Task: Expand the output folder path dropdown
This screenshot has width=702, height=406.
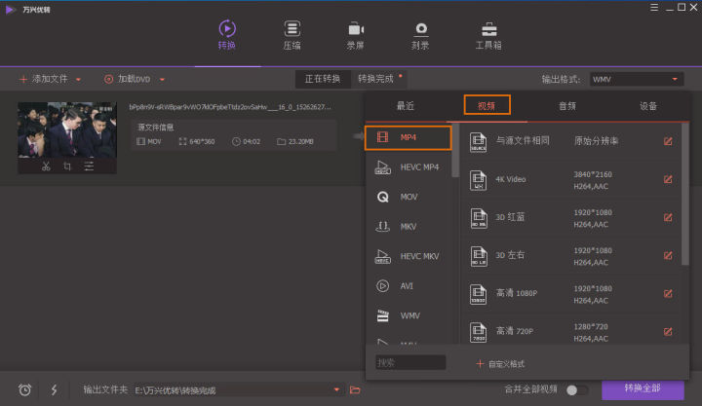Action: [336, 389]
